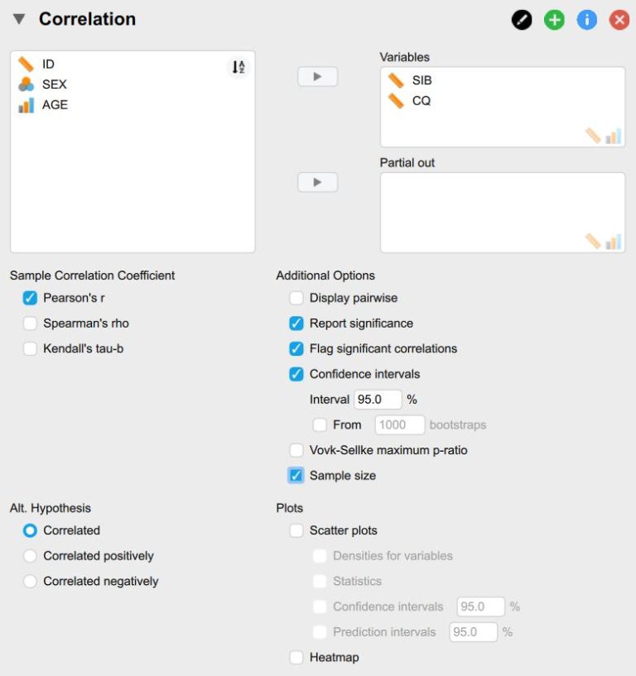Click the alphabetical sort icon in variable list

point(238,67)
